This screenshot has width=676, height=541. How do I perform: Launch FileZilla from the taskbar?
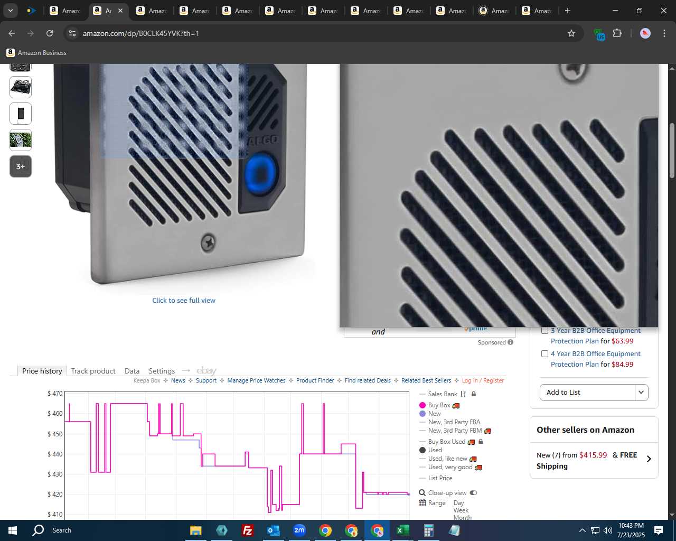[x=247, y=530]
